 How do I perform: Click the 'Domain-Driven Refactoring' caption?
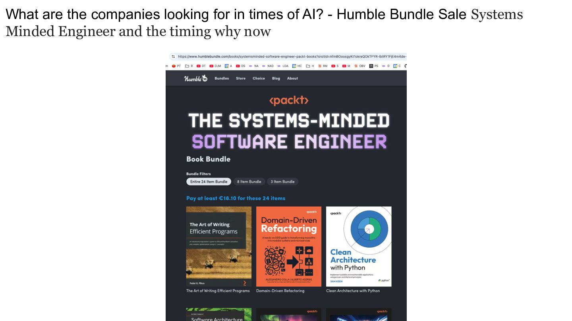[280, 291]
